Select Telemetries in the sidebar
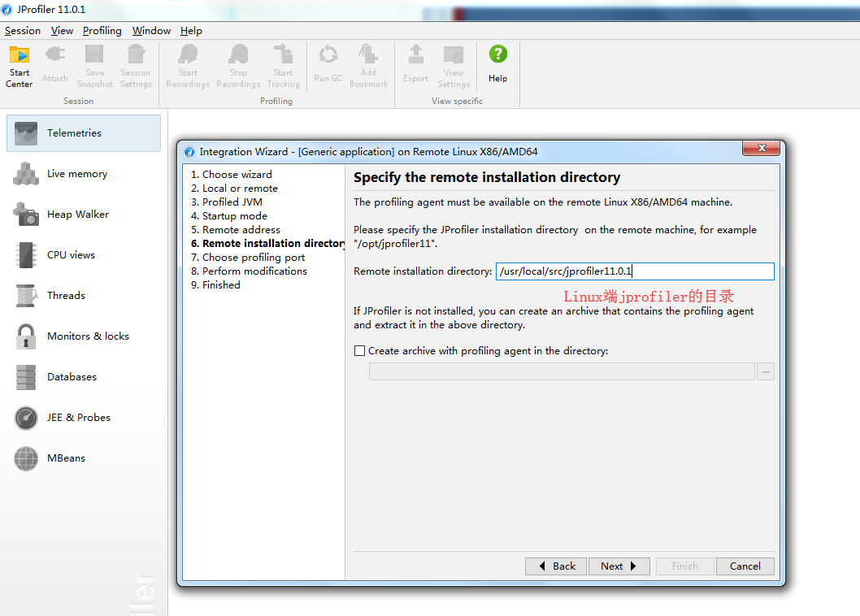 [84, 133]
